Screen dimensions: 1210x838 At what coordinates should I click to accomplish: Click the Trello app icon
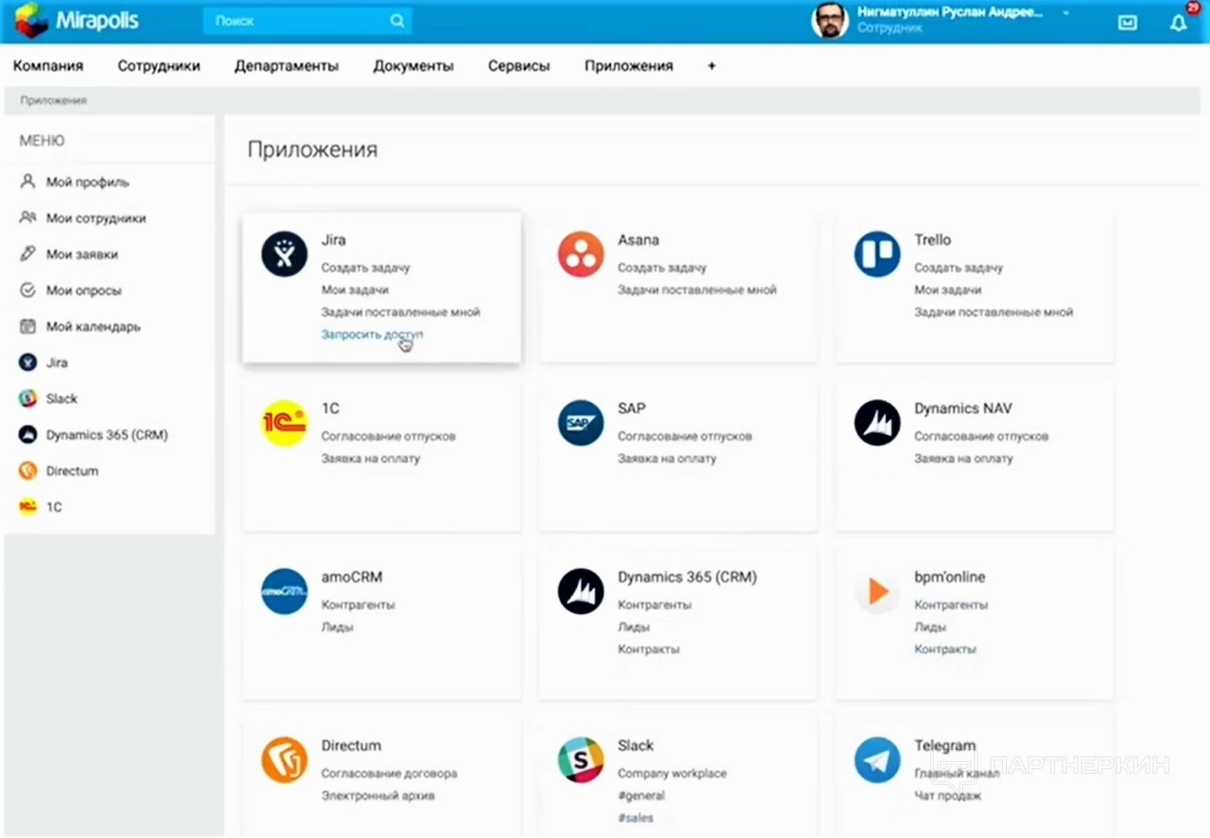877,254
